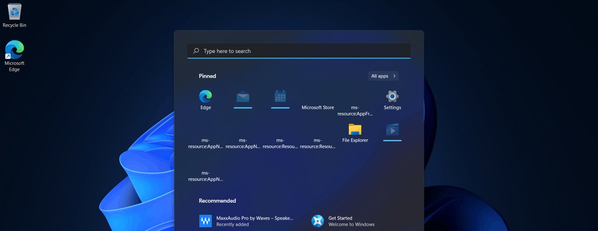Focus the 'Type here to search' box

point(299,51)
